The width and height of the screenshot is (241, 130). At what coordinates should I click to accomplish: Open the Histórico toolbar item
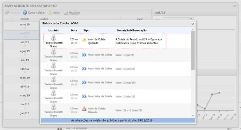click(72, 13)
